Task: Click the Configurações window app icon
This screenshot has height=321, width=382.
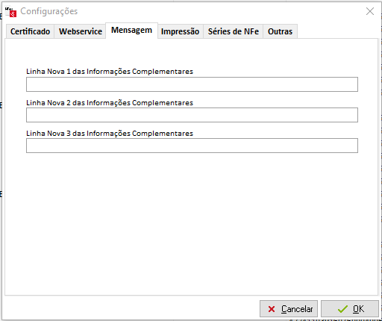Action: [x=10, y=12]
